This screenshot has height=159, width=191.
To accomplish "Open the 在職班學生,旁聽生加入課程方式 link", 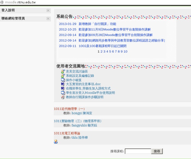I will [x=88, y=88].
